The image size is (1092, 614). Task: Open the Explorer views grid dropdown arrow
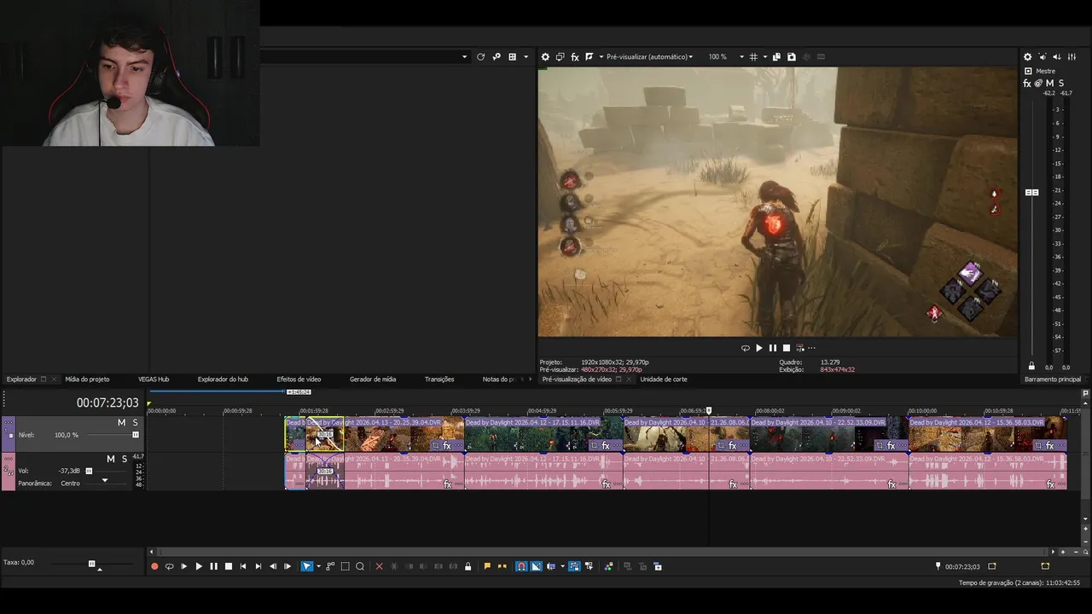point(526,57)
